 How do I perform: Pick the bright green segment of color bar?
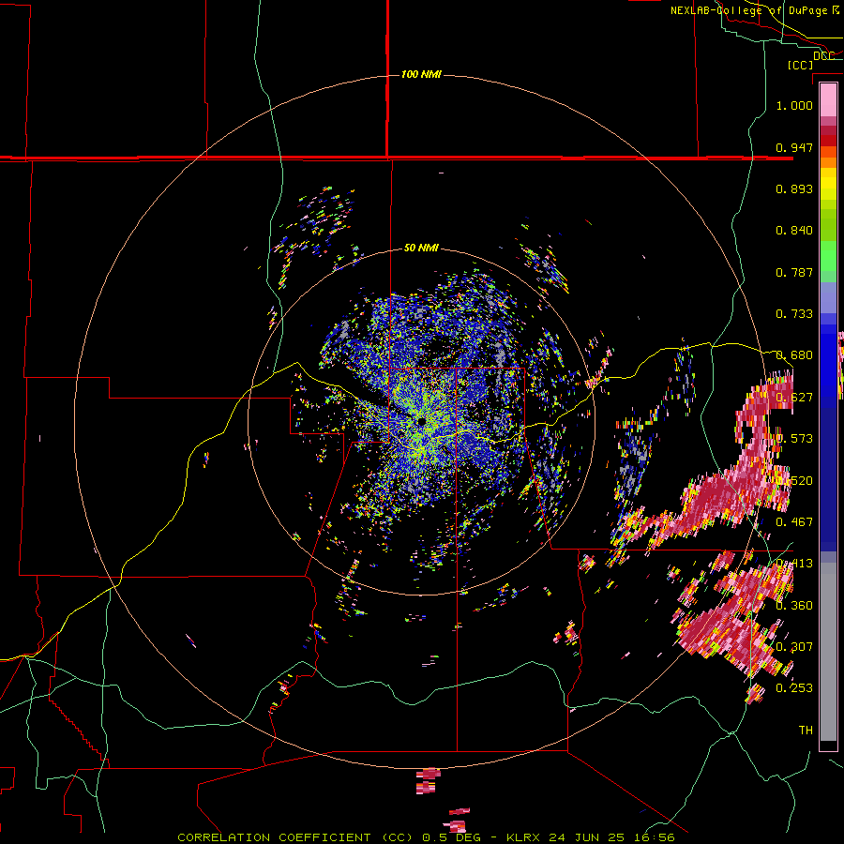point(828,256)
